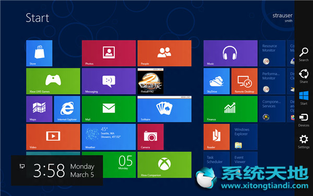The height and width of the screenshot is (196, 313).
Task: Open the Camera tile
Action: (151, 137)
